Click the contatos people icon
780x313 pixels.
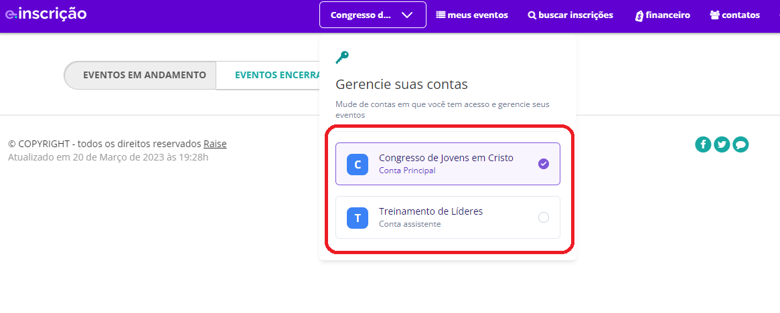point(714,15)
